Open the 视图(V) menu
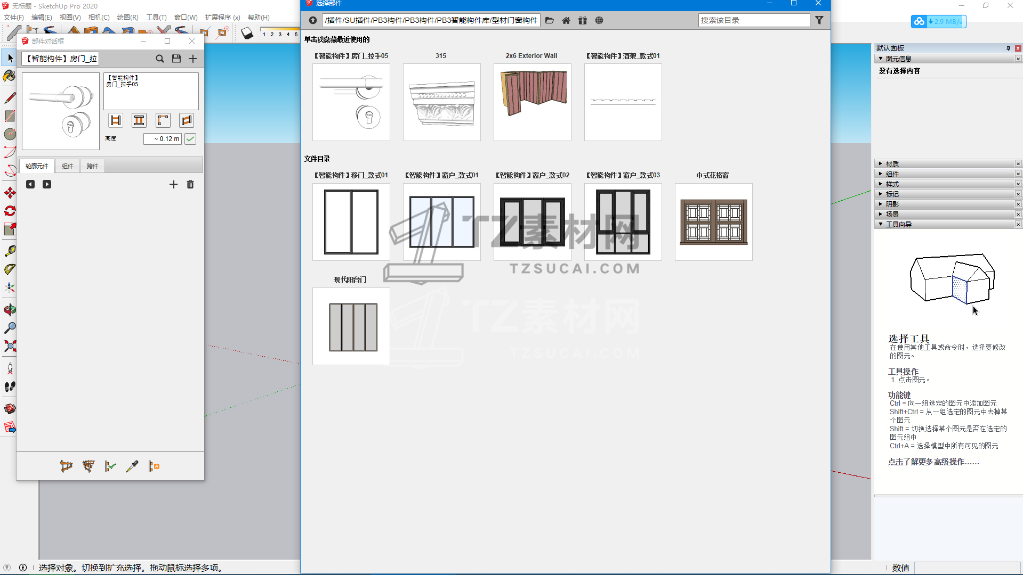The width and height of the screenshot is (1023, 575). [x=70, y=18]
